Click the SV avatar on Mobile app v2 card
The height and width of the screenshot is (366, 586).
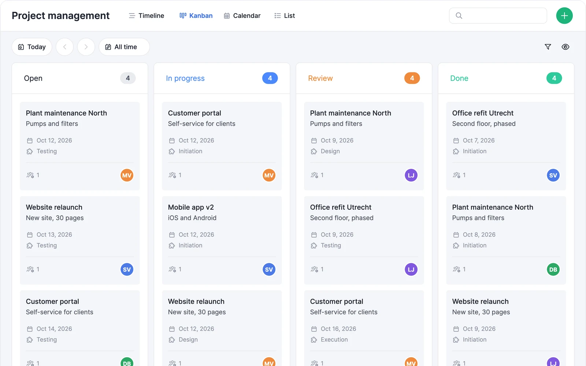pyautogui.click(x=269, y=269)
